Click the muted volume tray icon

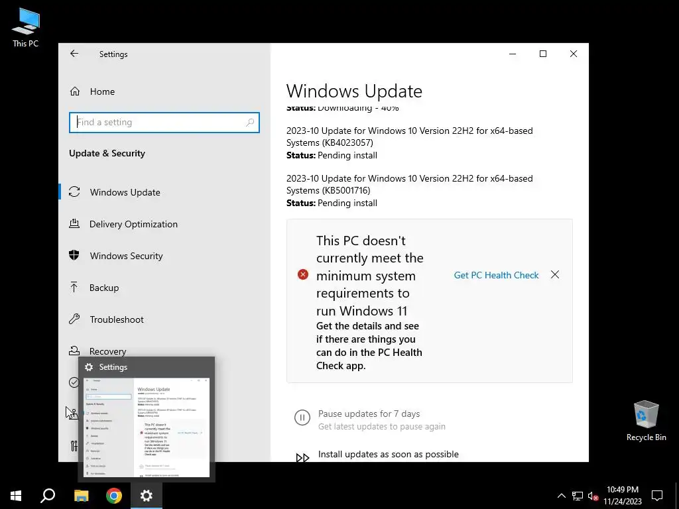tap(593, 496)
